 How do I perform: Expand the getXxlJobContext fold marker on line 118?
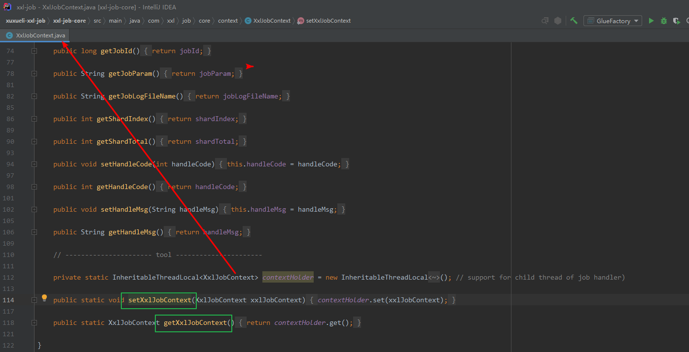point(34,322)
